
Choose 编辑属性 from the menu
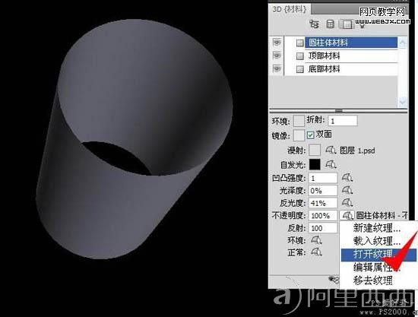coord(377,267)
